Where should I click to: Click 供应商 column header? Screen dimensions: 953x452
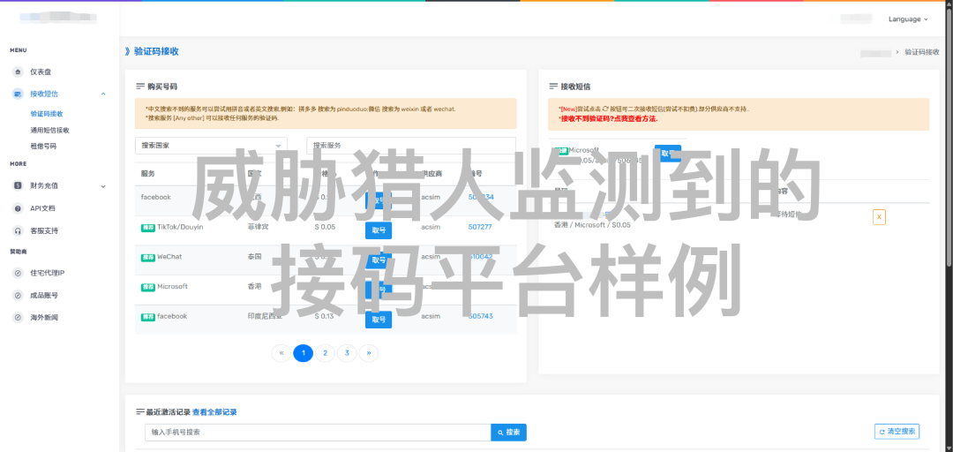[431, 173]
